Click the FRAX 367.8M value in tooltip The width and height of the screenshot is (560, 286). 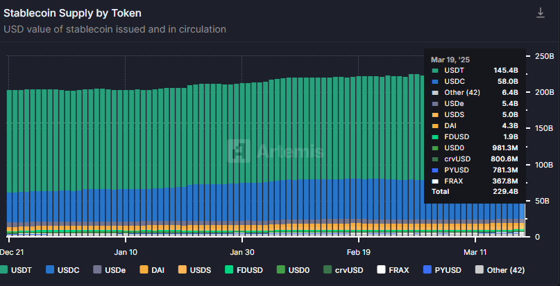[505, 181]
